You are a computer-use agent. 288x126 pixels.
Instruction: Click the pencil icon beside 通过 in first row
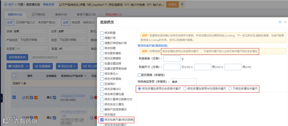pyautogui.click(x=55, y=98)
